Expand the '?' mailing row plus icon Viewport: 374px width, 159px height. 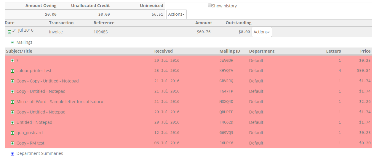click(12, 61)
